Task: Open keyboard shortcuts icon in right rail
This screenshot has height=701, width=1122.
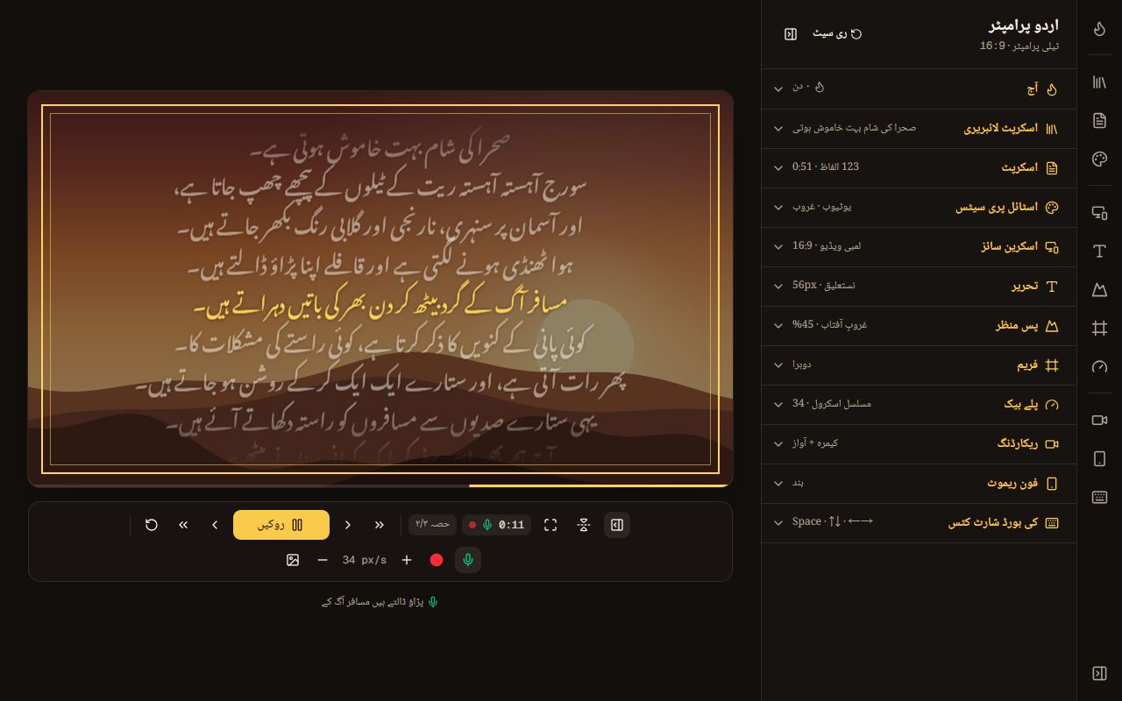Action: tap(1099, 497)
